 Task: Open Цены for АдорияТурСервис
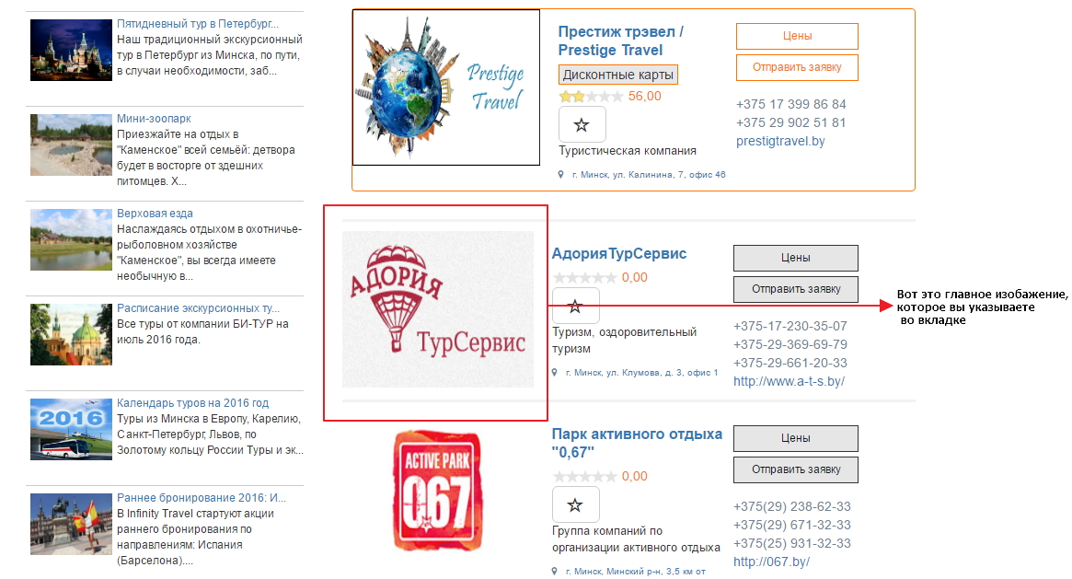(x=796, y=258)
